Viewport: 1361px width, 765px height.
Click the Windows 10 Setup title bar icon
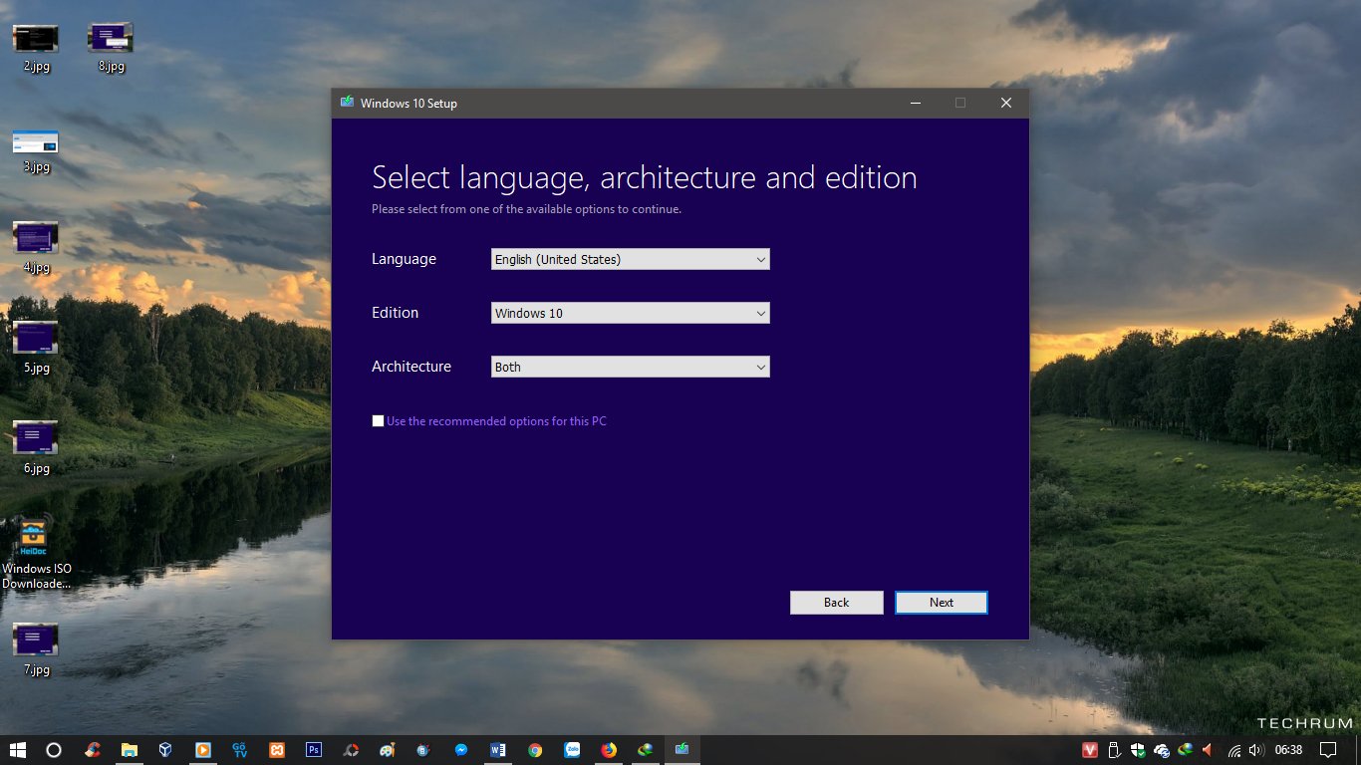(347, 103)
